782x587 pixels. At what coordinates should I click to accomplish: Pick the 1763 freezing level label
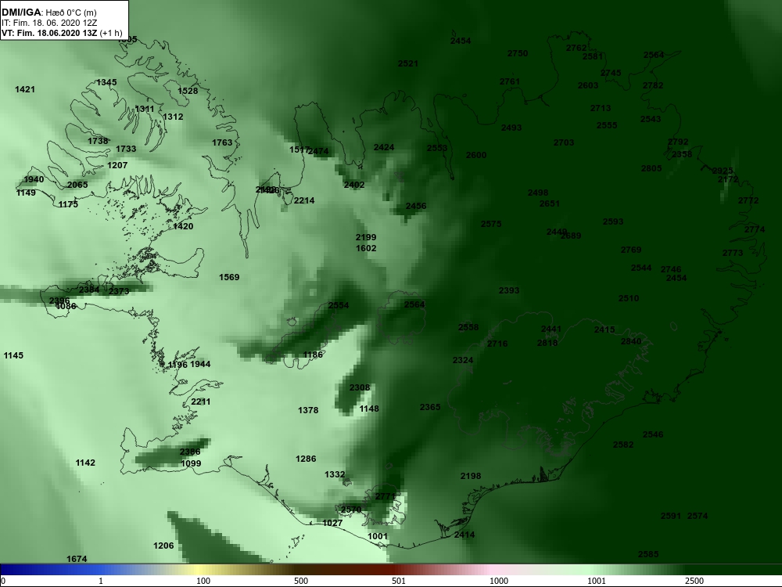tap(222, 142)
